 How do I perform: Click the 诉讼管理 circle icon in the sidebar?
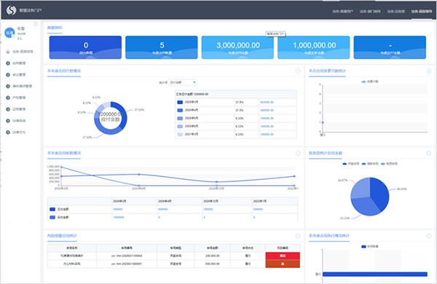tap(8, 75)
